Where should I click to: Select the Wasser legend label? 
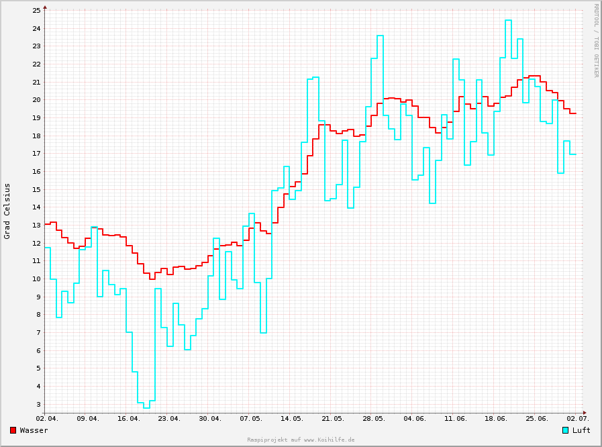pyautogui.click(x=34, y=430)
